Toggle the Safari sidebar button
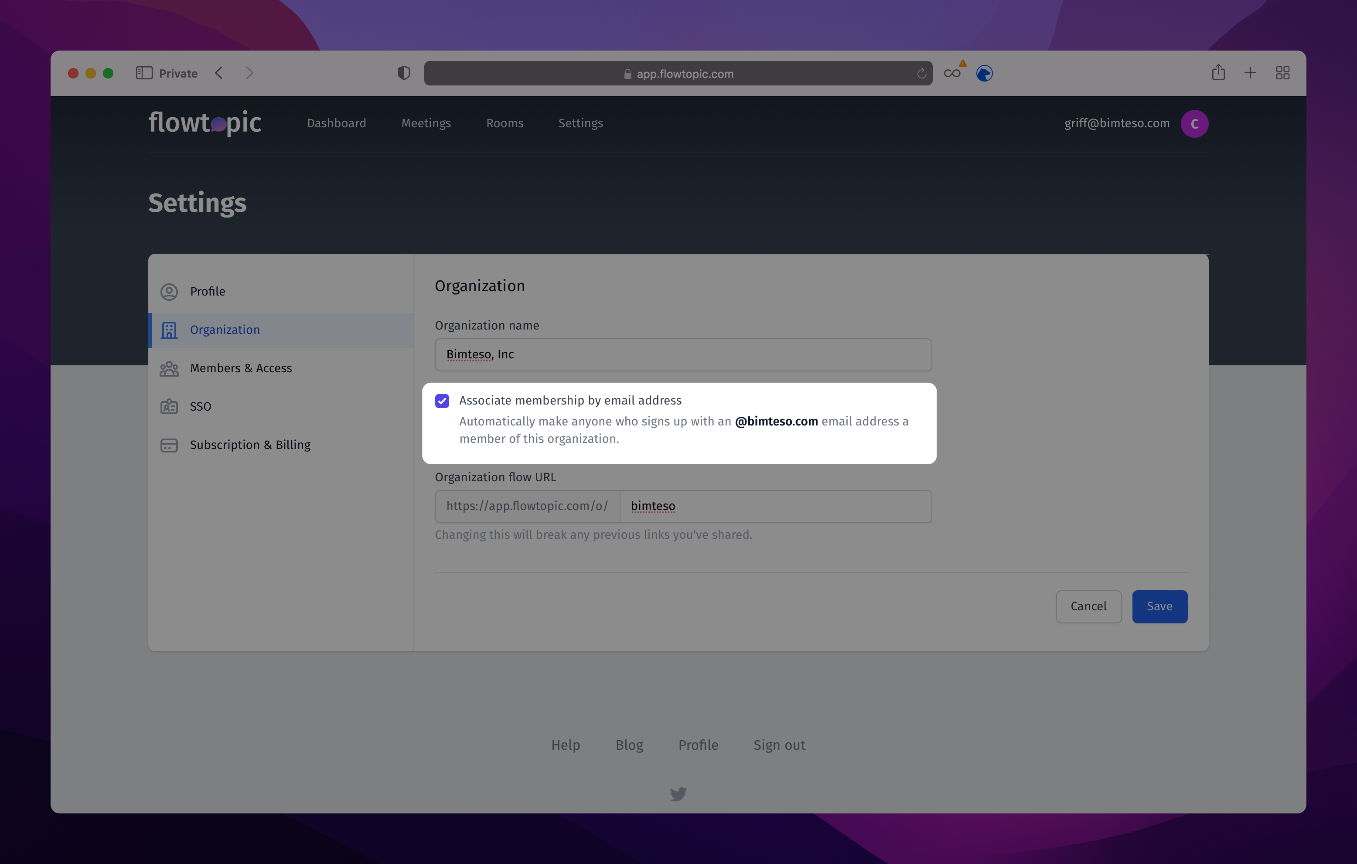The height and width of the screenshot is (864, 1357). point(144,73)
